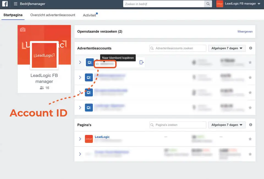The width and height of the screenshot is (264, 179).
Task: Expand the first ad account row chevron
Action: tap(80, 63)
